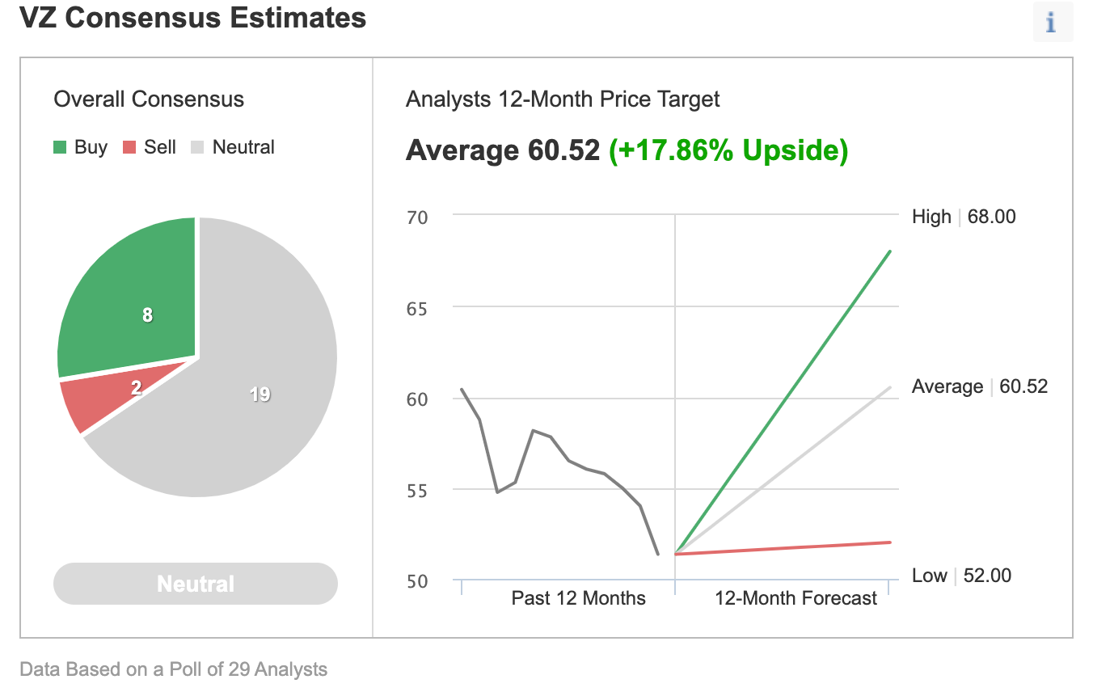
Task: Click the Low 52.00 label
Action: point(961,576)
